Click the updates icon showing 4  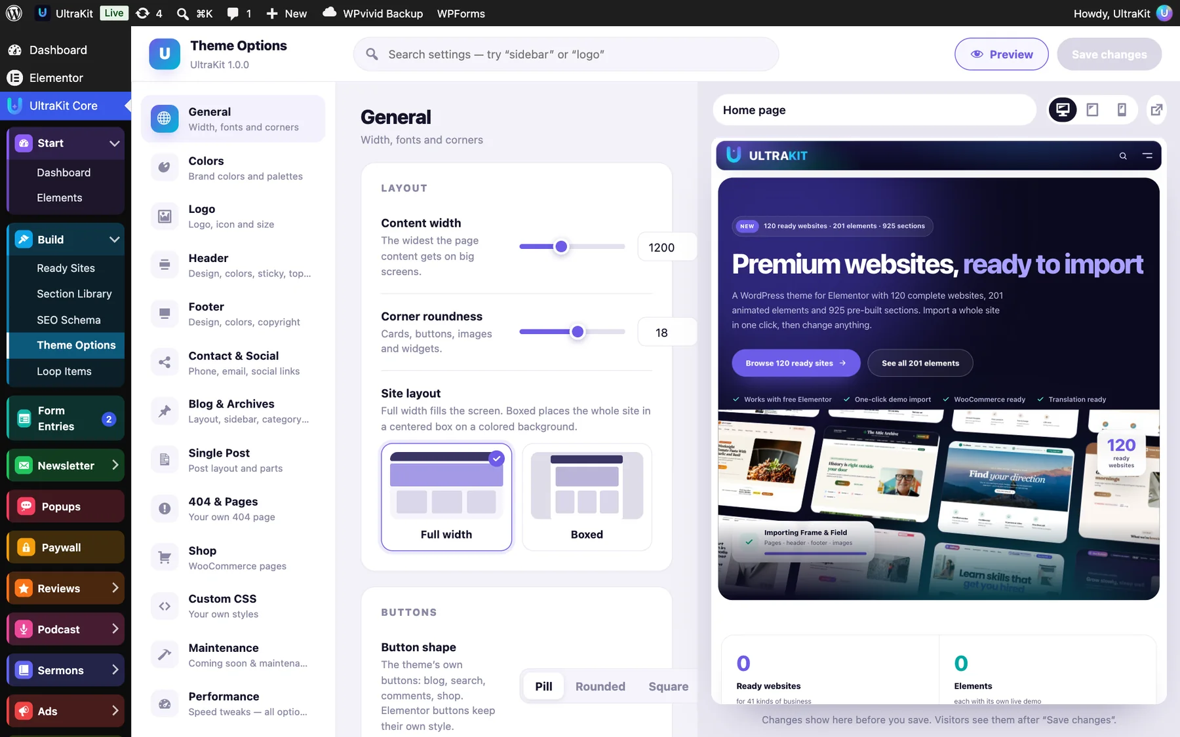pyautogui.click(x=142, y=13)
